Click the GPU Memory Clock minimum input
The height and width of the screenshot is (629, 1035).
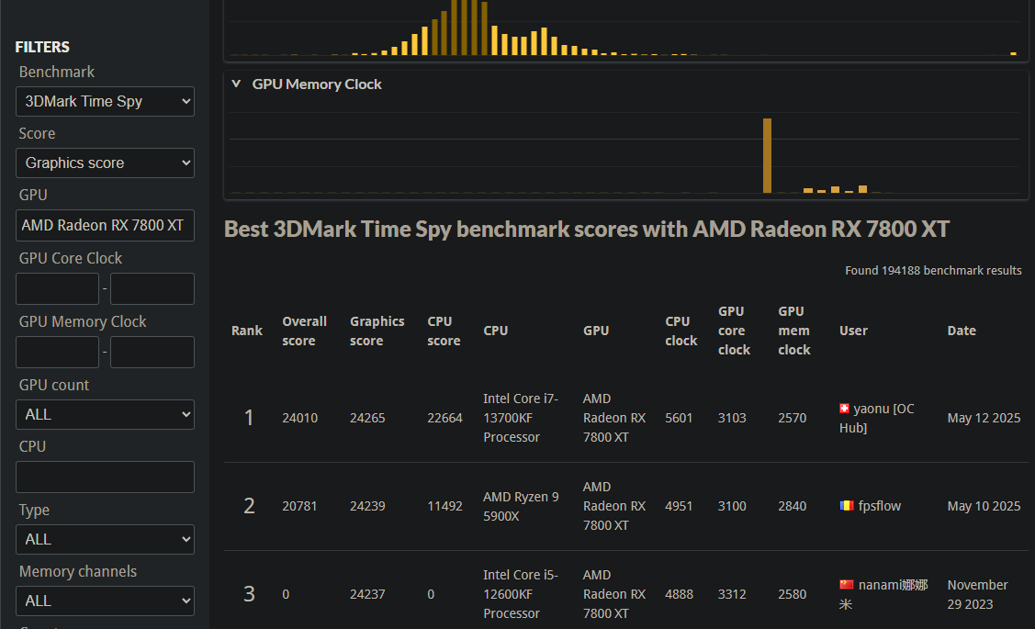point(57,352)
